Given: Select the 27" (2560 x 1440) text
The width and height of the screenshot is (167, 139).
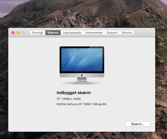Looking at the screenshot, I should click(69, 99).
